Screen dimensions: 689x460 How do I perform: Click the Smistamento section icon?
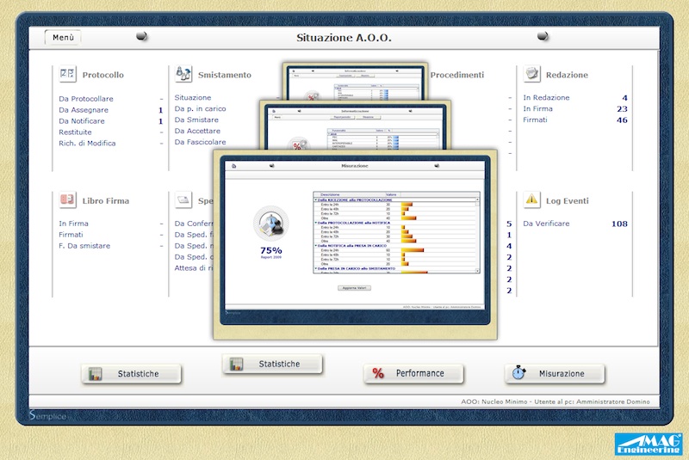click(183, 75)
